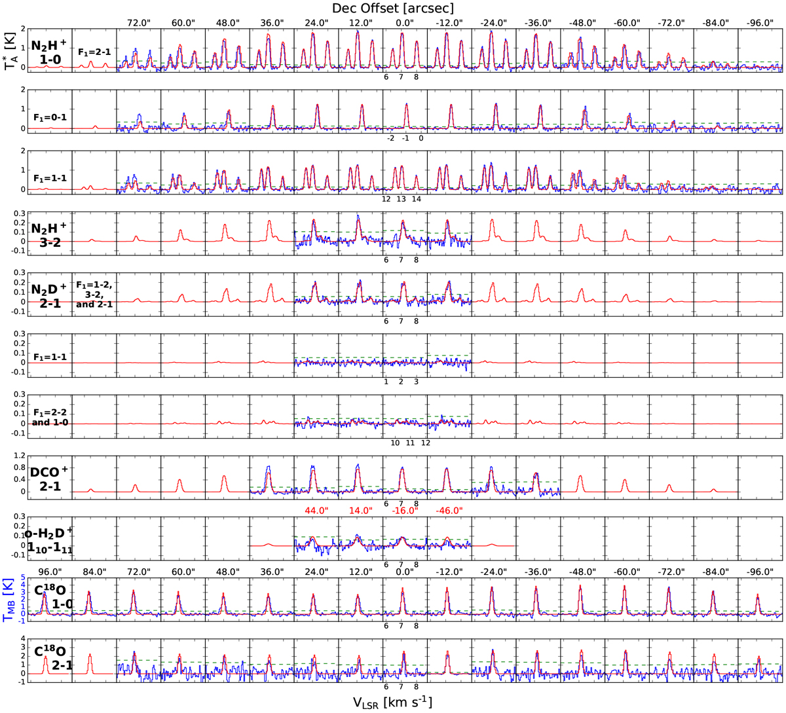Select the F1=0-1 panel label

[50, 117]
